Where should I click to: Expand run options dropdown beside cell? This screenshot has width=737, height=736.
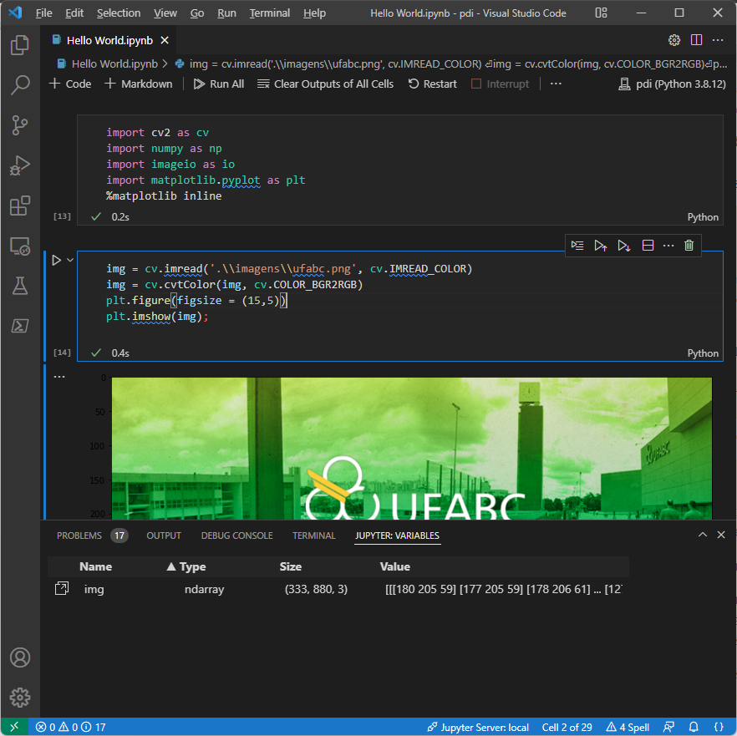click(x=70, y=260)
